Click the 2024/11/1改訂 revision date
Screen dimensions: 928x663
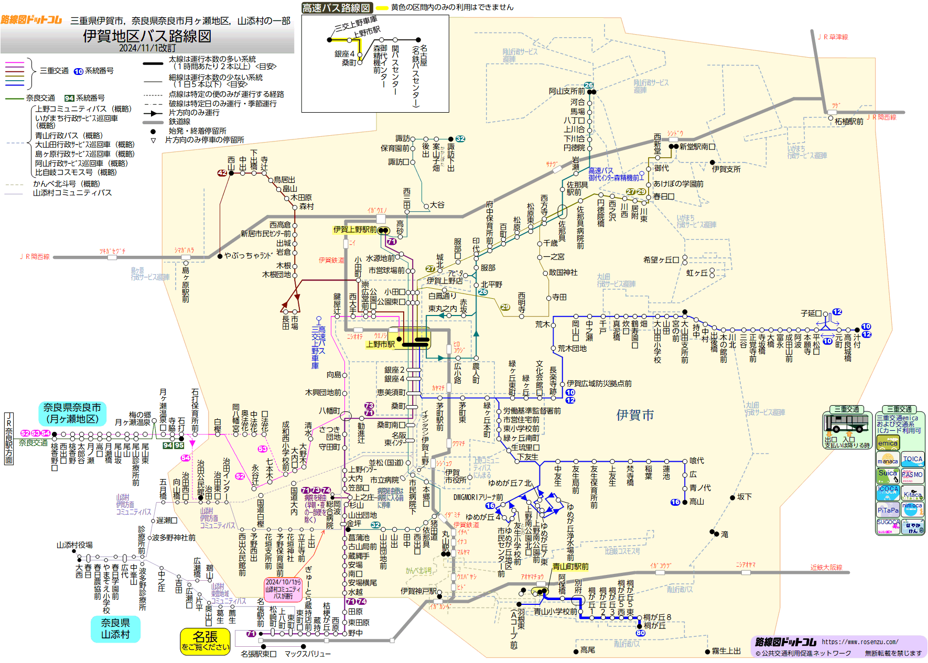(x=147, y=48)
